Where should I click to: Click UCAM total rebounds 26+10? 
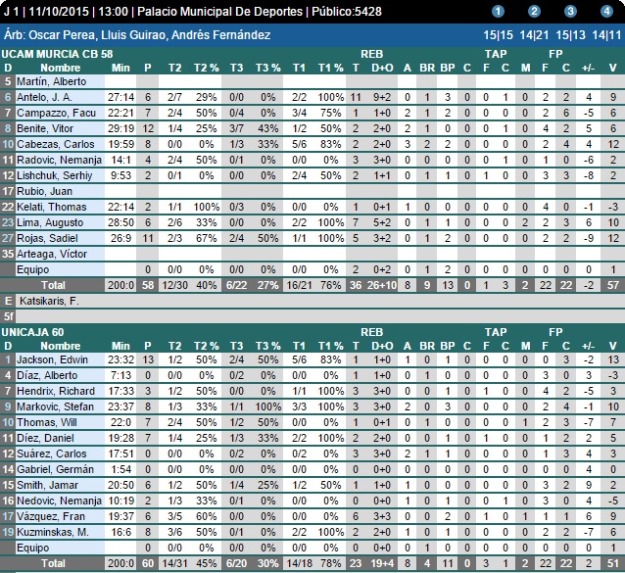coord(382,285)
